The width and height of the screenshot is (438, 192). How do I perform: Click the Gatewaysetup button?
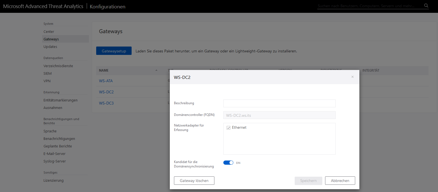pos(114,51)
